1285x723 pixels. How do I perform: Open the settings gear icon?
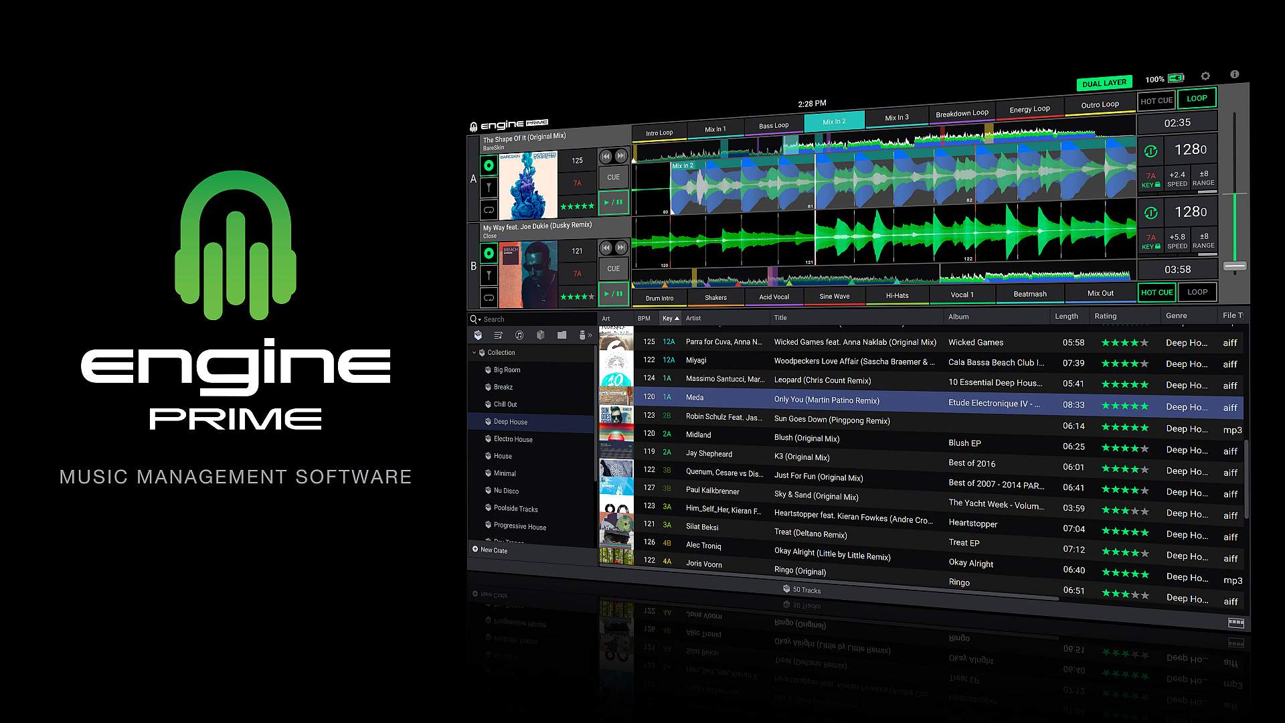(x=1205, y=76)
